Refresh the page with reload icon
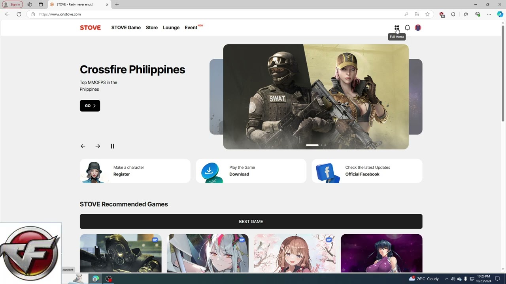The height and width of the screenshot is (284, 506). pos(19,14)
